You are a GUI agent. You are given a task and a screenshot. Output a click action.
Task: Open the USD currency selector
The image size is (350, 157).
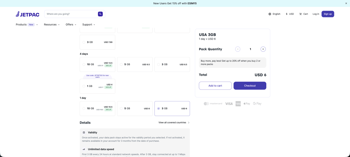290,14
